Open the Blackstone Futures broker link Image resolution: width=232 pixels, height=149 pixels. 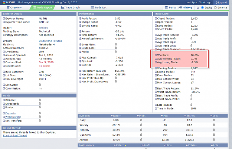50,41
